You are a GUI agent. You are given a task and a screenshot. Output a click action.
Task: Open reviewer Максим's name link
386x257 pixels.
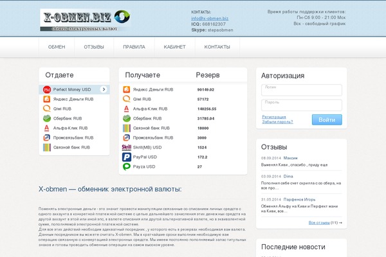pos(291,158)
